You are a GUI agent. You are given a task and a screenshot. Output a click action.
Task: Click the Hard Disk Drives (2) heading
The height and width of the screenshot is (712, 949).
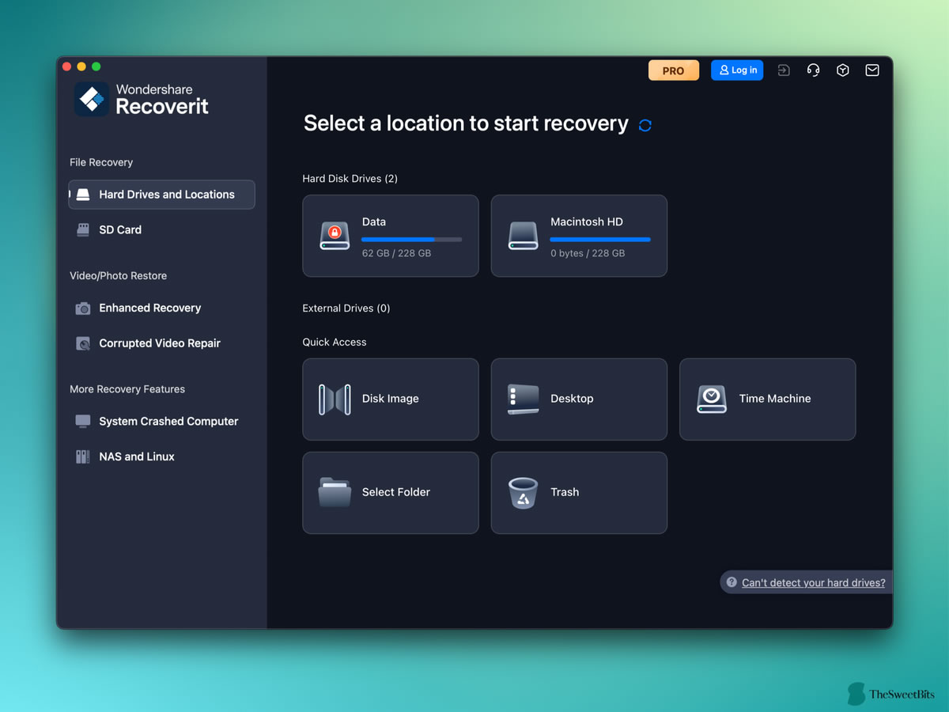[x=350, y=179]
